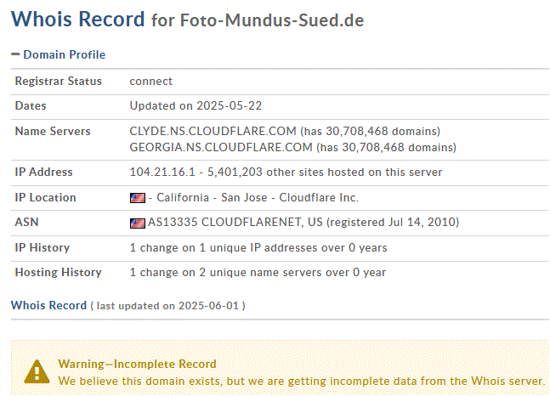Click the Foto-Mundus-Sued.de domain title
This screenshot has width=550, height=396.
(x=272, y=20)
